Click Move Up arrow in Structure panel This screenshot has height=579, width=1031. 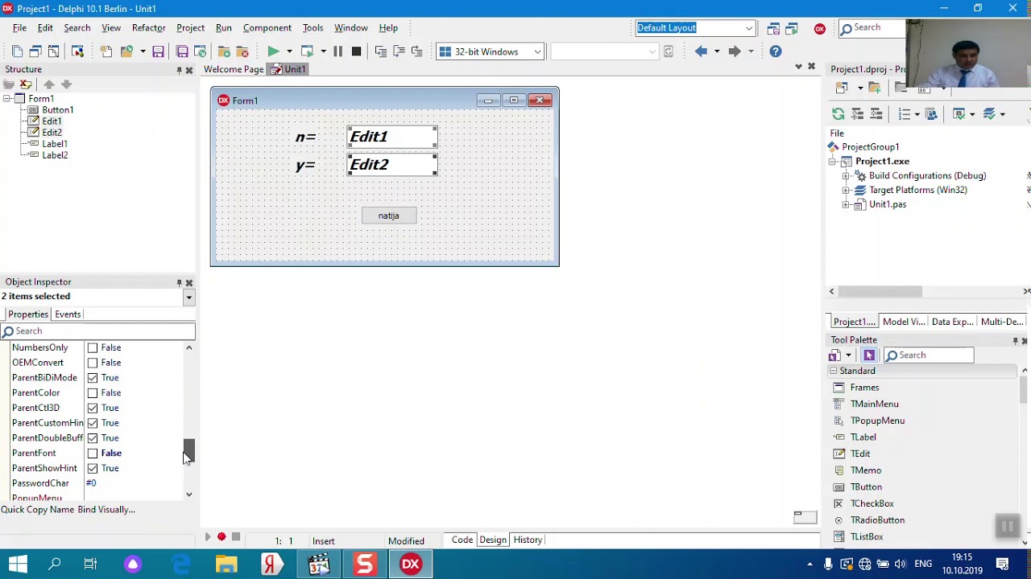pos(49,84)
